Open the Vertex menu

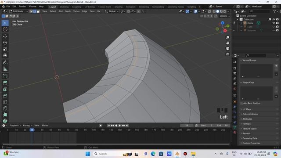pyautogui.click(x=76, y=11)
